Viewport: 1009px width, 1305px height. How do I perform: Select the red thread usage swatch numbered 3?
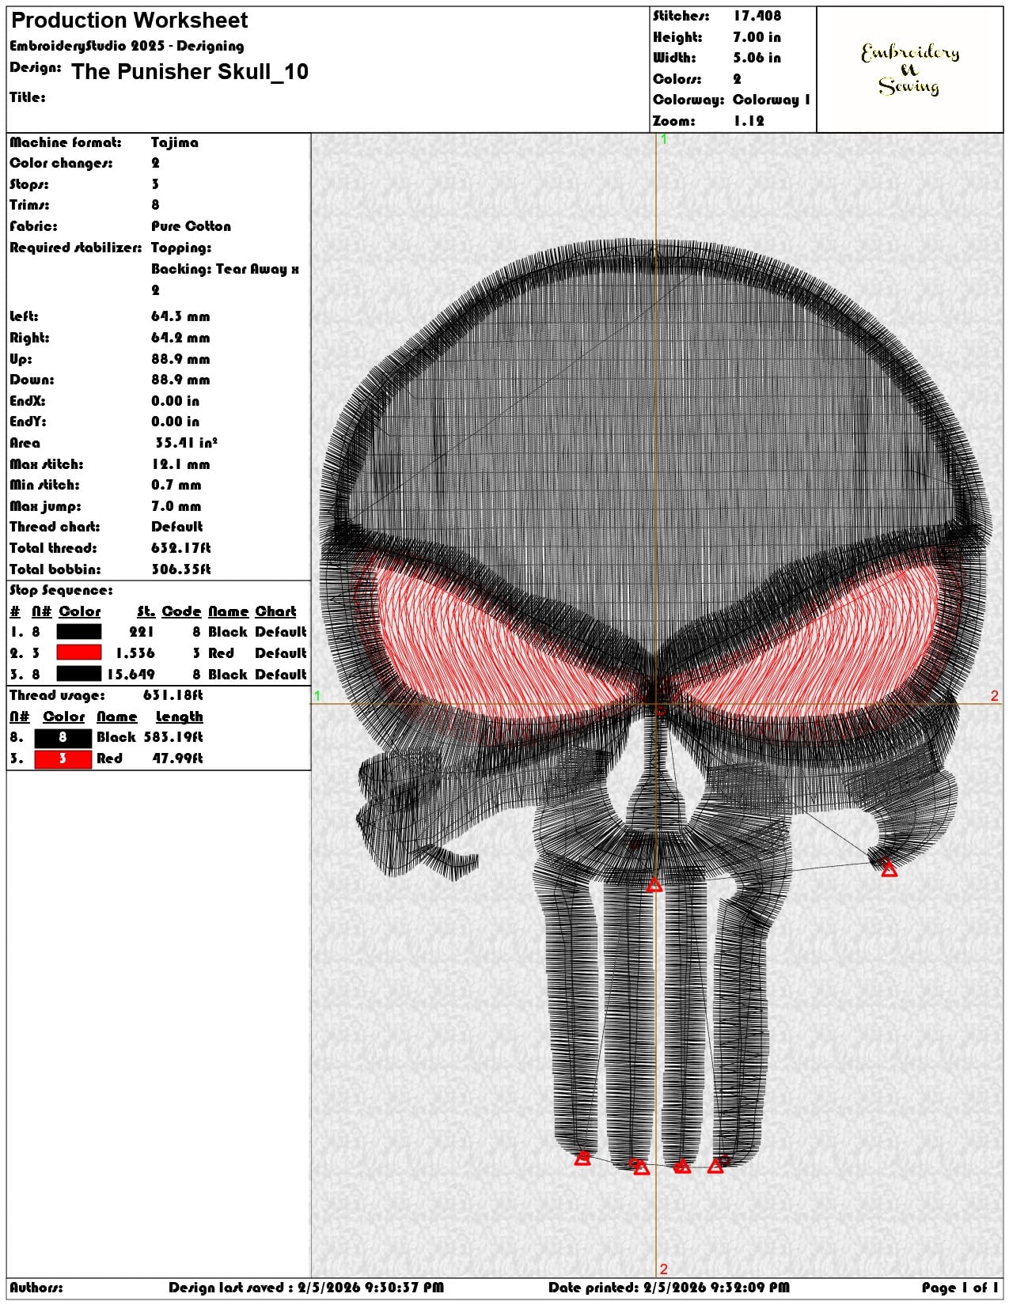tap(63, 758)
